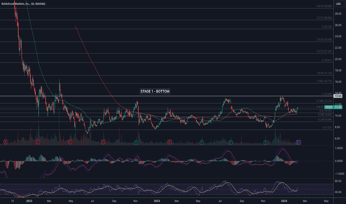This screenshot has height=204, width=346.
Task: Select the 0 (7.57) Fibonacci level label
Action: pyautogui.click(x=327, y=128)
